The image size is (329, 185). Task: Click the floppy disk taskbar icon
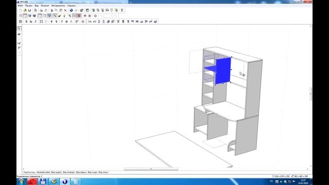(x=43, y=181)
